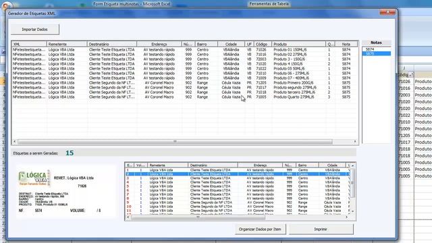Viewport: 432px width, 243px height.
Task: Sort by XML column header
Action: click(x=29, y=44)
